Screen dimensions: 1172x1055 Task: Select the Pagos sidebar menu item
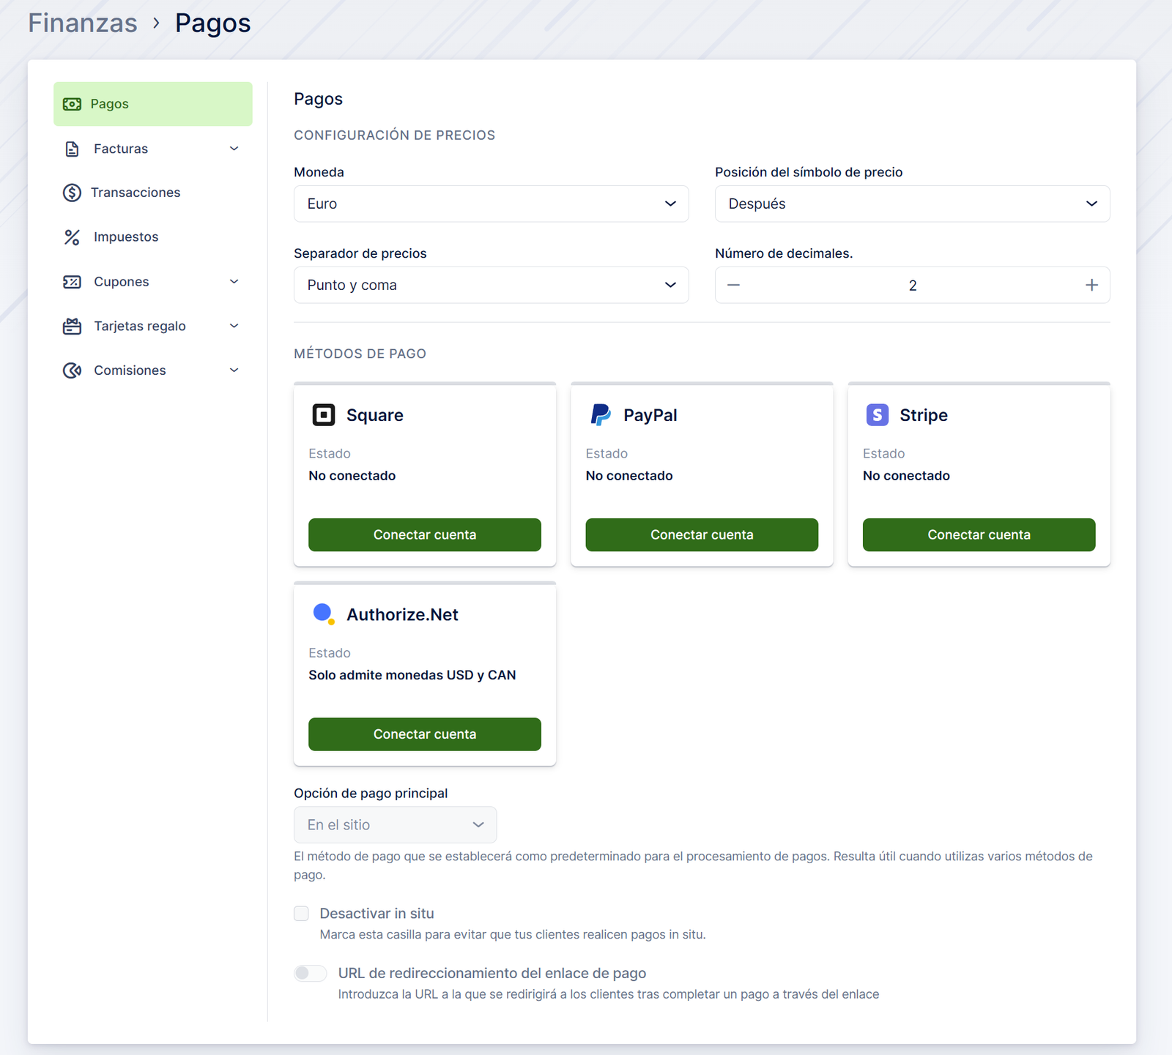click(x=152, y=104)
